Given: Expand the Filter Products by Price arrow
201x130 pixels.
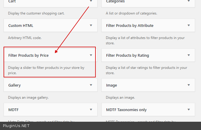Looking at the screenshot, I should pyautogui.click(x=91, y=55).
